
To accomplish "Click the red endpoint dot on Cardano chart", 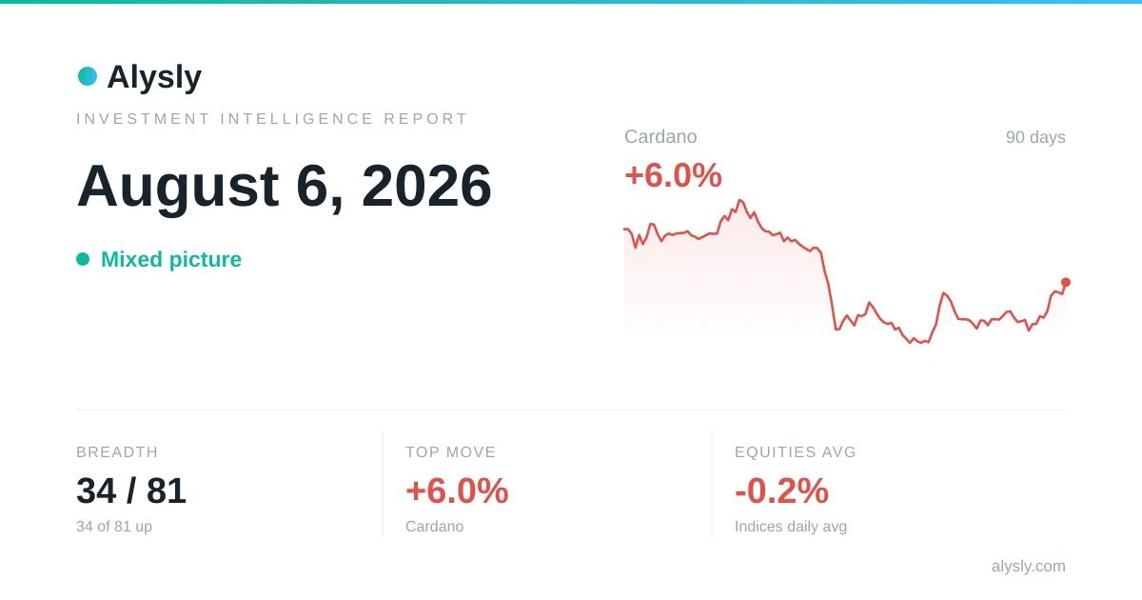I will 1066,282.
